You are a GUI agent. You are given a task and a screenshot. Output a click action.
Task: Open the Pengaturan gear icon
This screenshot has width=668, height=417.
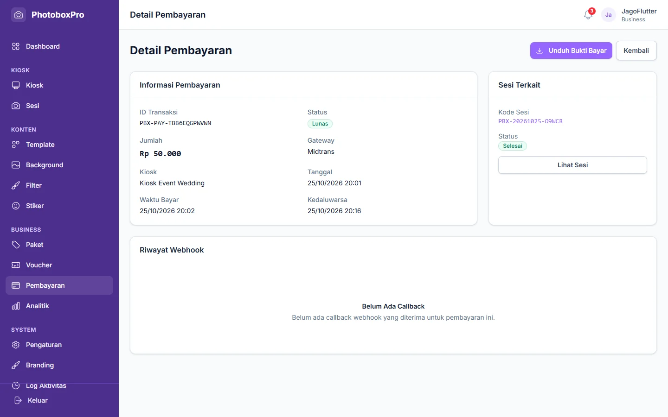(x=16, y=345)
